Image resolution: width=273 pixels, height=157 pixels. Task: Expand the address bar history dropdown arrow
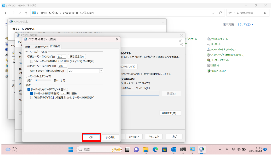click(213, 13)
